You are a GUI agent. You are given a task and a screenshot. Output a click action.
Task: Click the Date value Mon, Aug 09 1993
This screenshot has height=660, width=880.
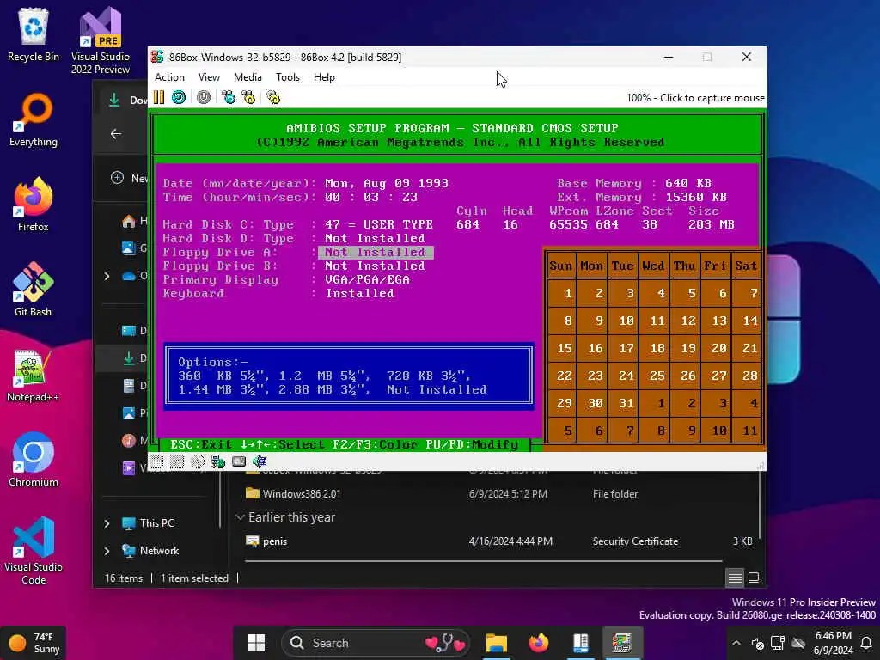387,184
